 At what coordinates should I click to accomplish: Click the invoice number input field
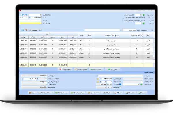35,15
